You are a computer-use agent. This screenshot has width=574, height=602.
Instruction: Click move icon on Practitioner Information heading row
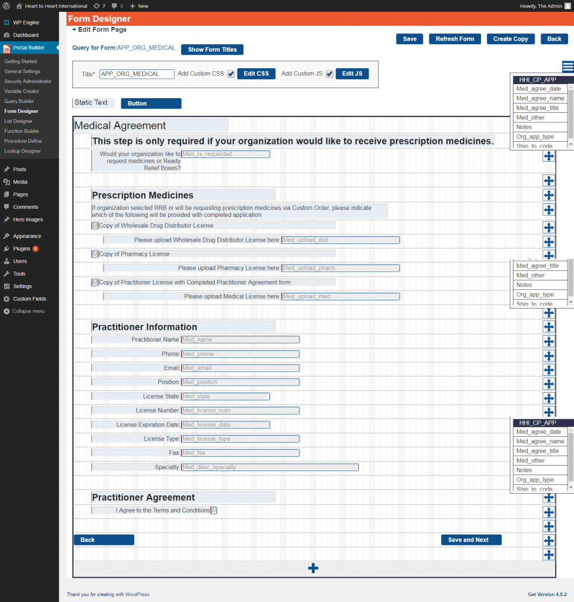pos(549,327)
